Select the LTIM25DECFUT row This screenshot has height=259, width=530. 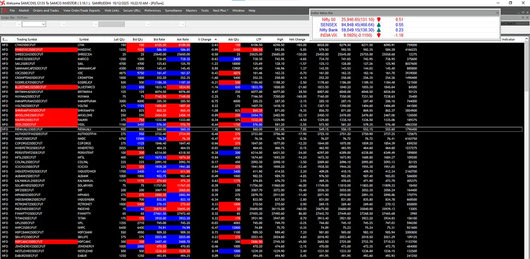click(x=262, y=44)
